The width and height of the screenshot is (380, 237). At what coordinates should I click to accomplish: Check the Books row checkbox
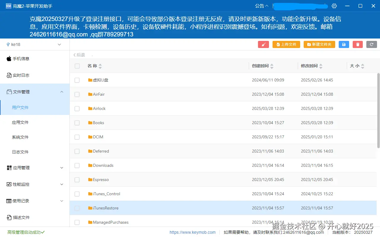click(x=77, y=123)
